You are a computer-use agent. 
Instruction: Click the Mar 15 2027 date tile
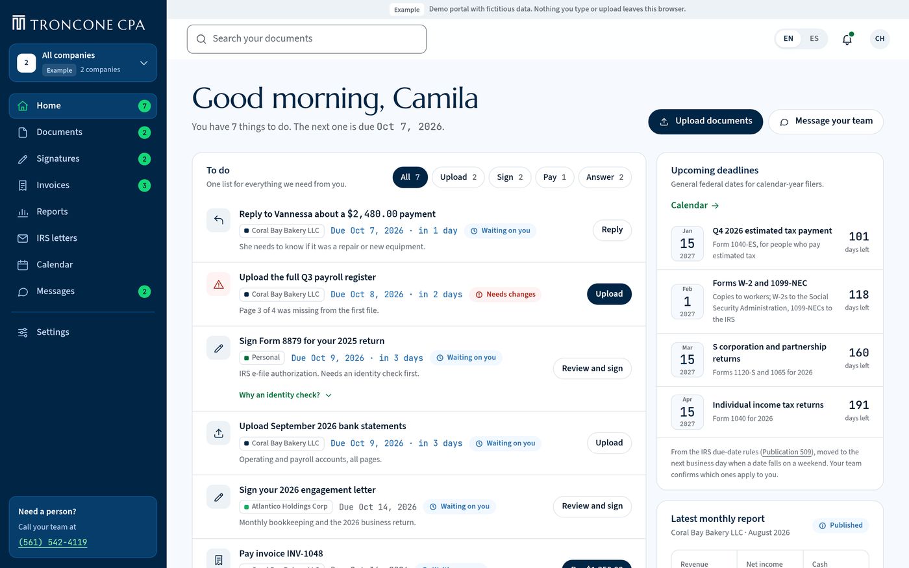[688, 360]
